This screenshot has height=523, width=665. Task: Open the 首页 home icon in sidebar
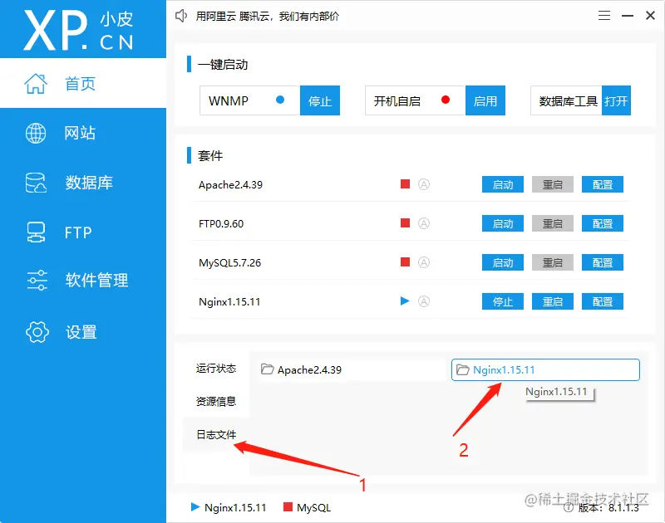point(36,83)
